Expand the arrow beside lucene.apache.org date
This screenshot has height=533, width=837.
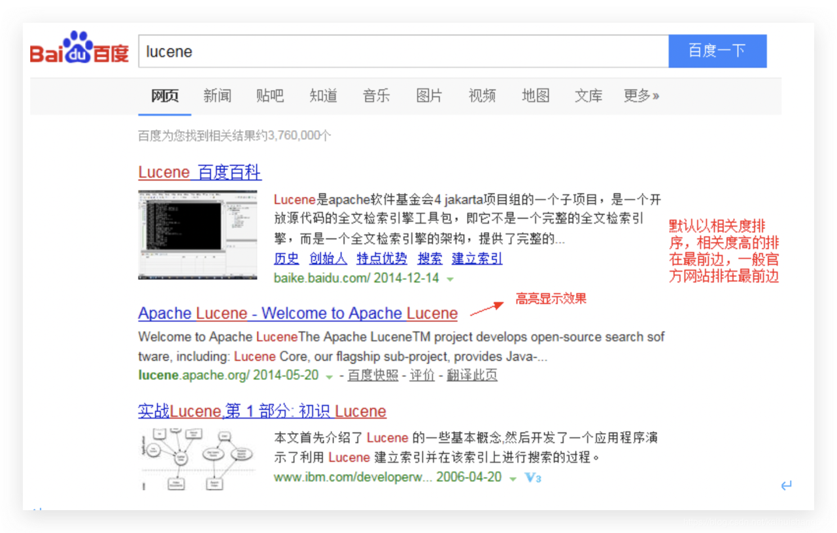click(x=329, y=377)
